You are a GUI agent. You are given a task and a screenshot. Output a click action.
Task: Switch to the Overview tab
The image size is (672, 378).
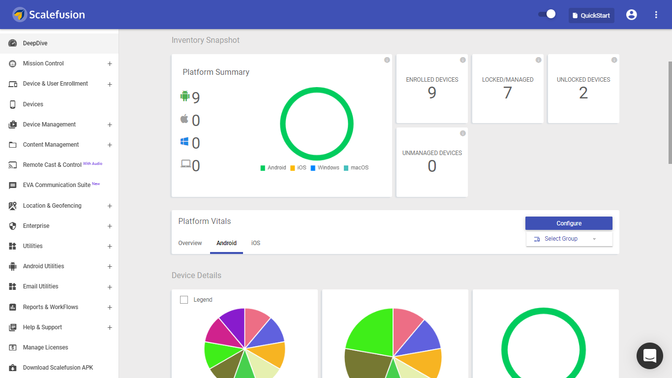click(x=190, y=243)
